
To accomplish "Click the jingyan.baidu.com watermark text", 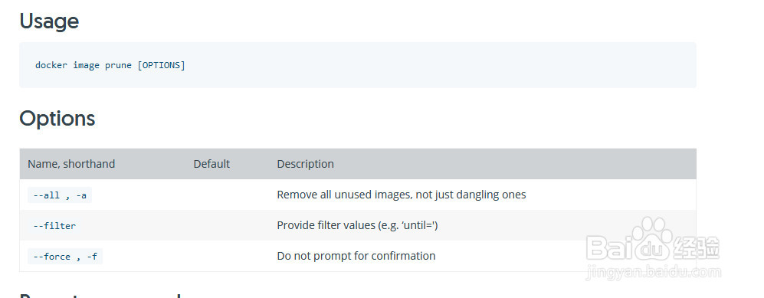I will coord(653,272).
